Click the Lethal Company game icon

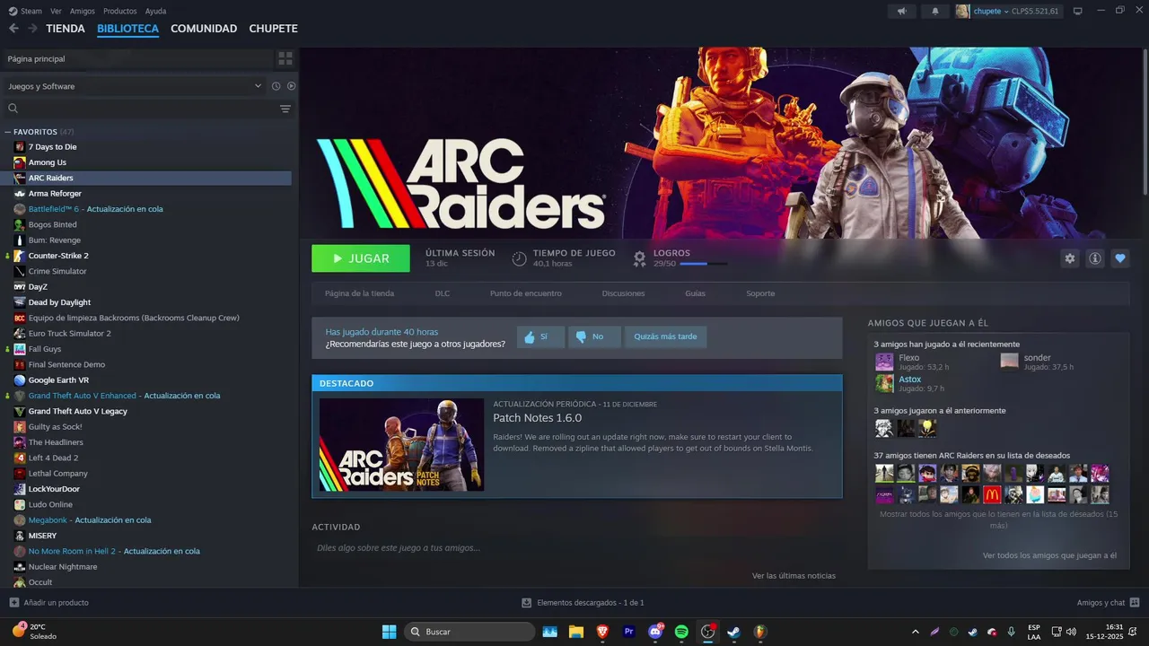click(20, 474)
